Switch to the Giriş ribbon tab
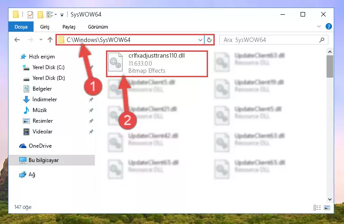The image size is (344, 224). [x=45, y=27]
